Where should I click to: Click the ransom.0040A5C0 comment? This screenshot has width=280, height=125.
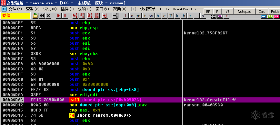(204, 105)
